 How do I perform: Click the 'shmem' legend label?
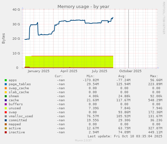[14, 96]
